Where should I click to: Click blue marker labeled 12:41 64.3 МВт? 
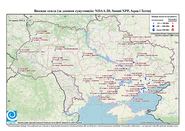click(x=137, y=57)
